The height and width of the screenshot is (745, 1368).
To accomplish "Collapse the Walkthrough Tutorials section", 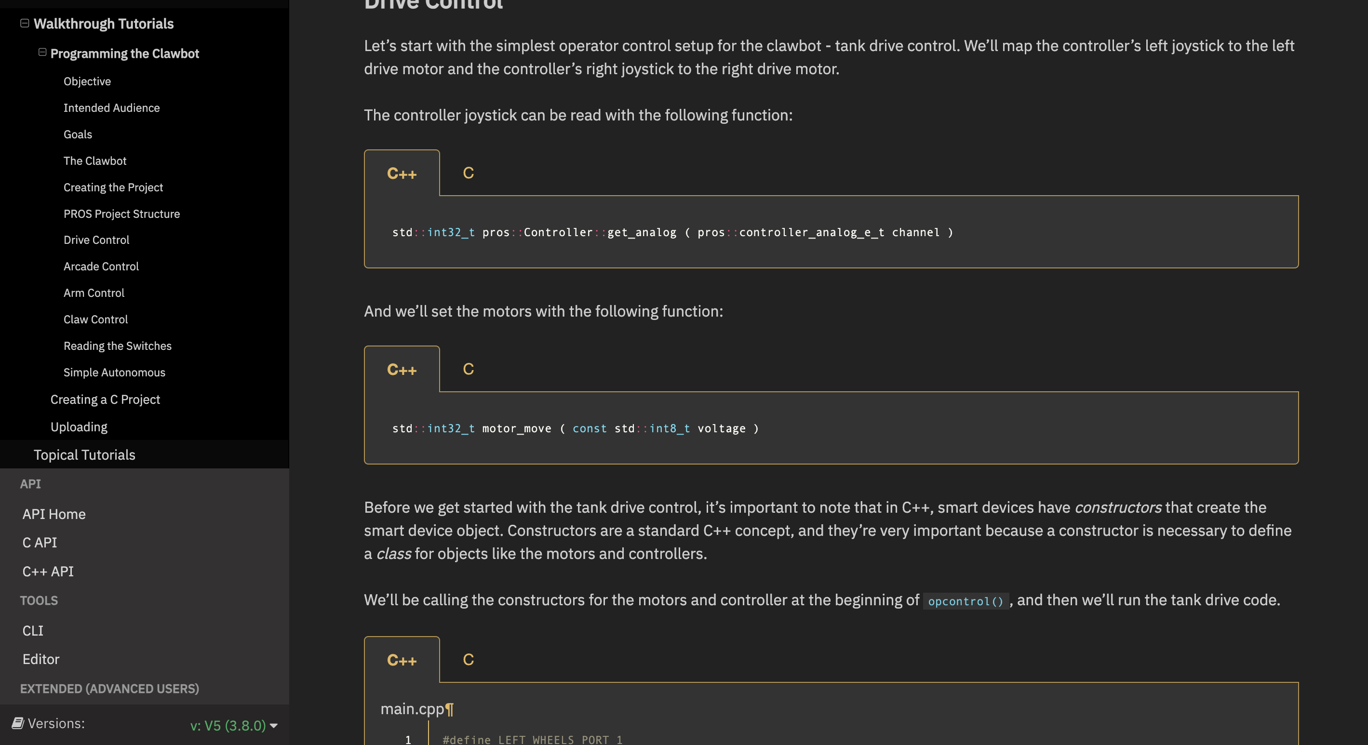I will [x=25, y=23].
